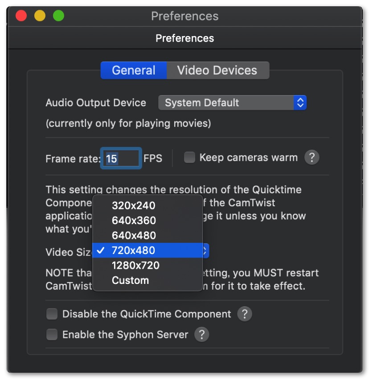Switch to the Video Devices tab

(217, 71)
